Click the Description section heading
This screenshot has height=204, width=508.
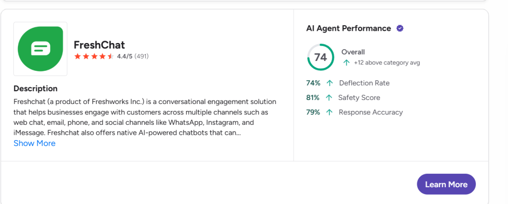coord(36,89)
